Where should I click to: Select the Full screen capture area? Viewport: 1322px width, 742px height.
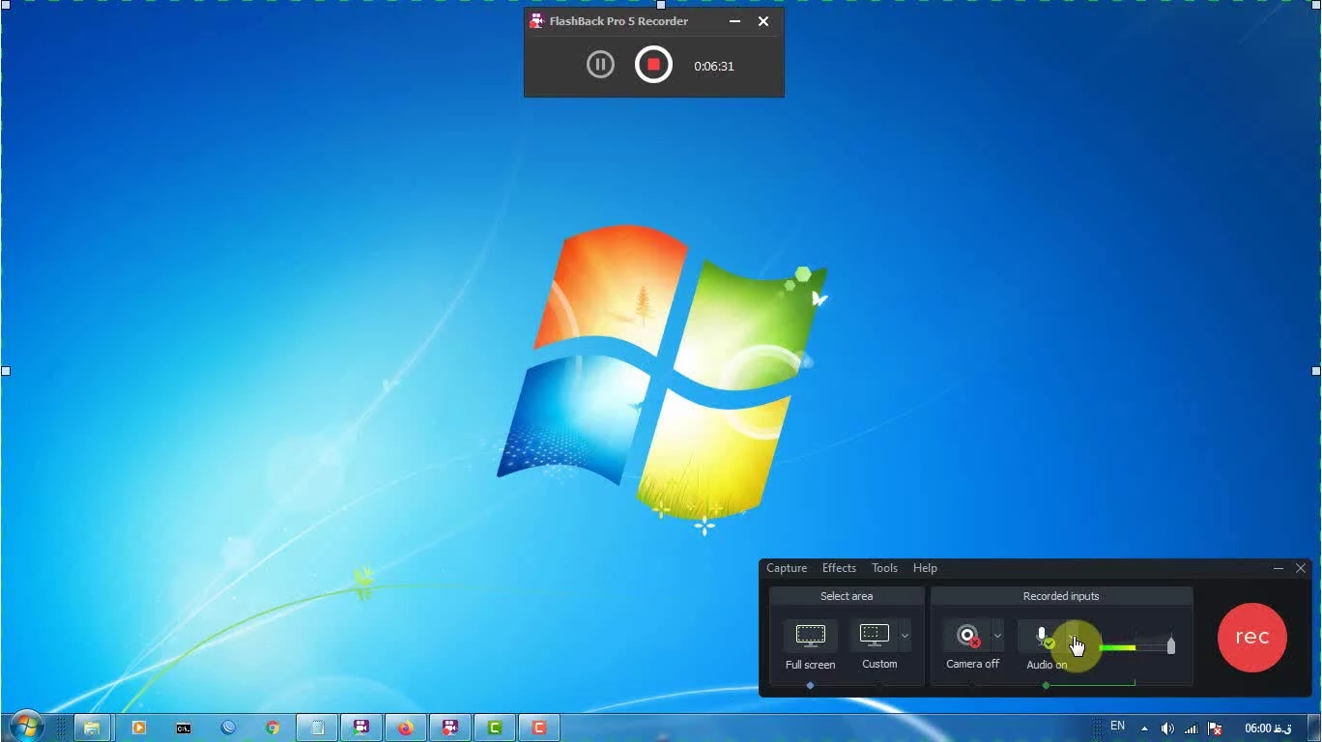coord(810,636)
